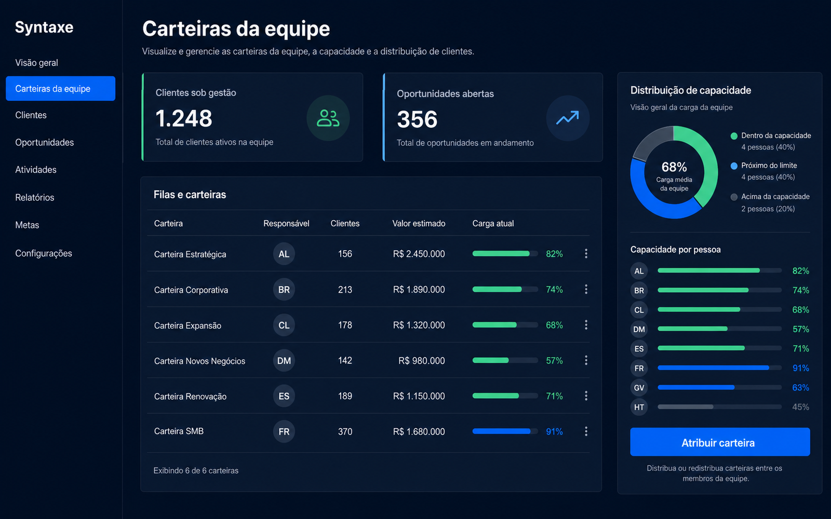The image size is (831, 519).
Task: Click the Carteira Estratégica name
Action: (x=190, y=254)
